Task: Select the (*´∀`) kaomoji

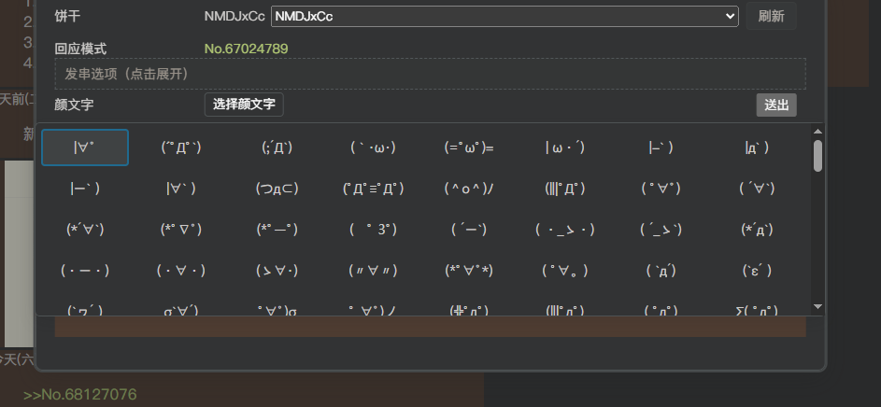Action: pyautogui.click(x=85, y=229)
